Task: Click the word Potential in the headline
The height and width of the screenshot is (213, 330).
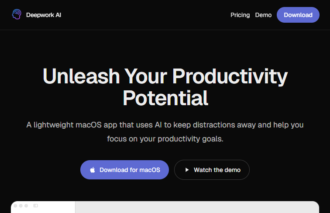Action: click(165, 98)
